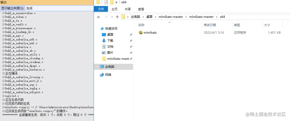Expand the chevron after 此电脑 breadcrumb
Screen dimensions: 290x121
[x=143, y=17]
